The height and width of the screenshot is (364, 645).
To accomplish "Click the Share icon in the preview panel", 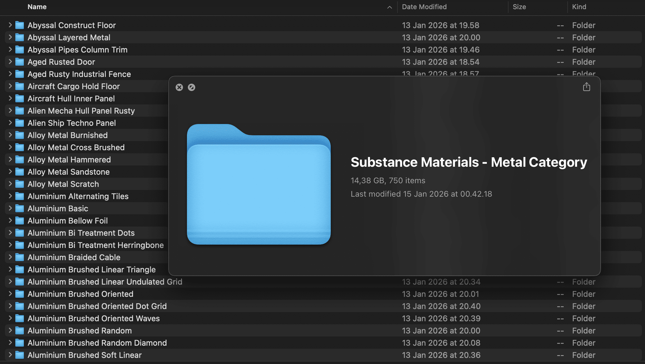I will [586, 87].
